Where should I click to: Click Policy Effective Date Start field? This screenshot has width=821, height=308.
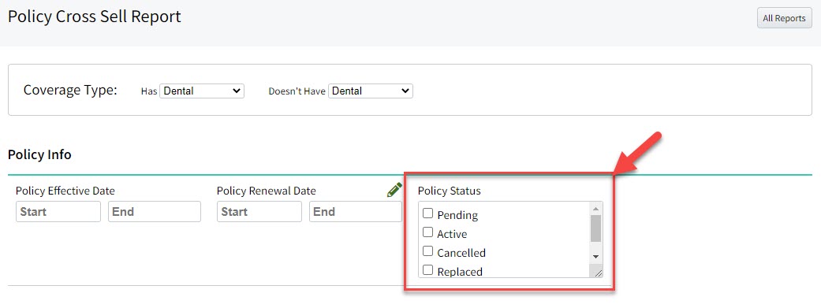[x=58, y=212]
